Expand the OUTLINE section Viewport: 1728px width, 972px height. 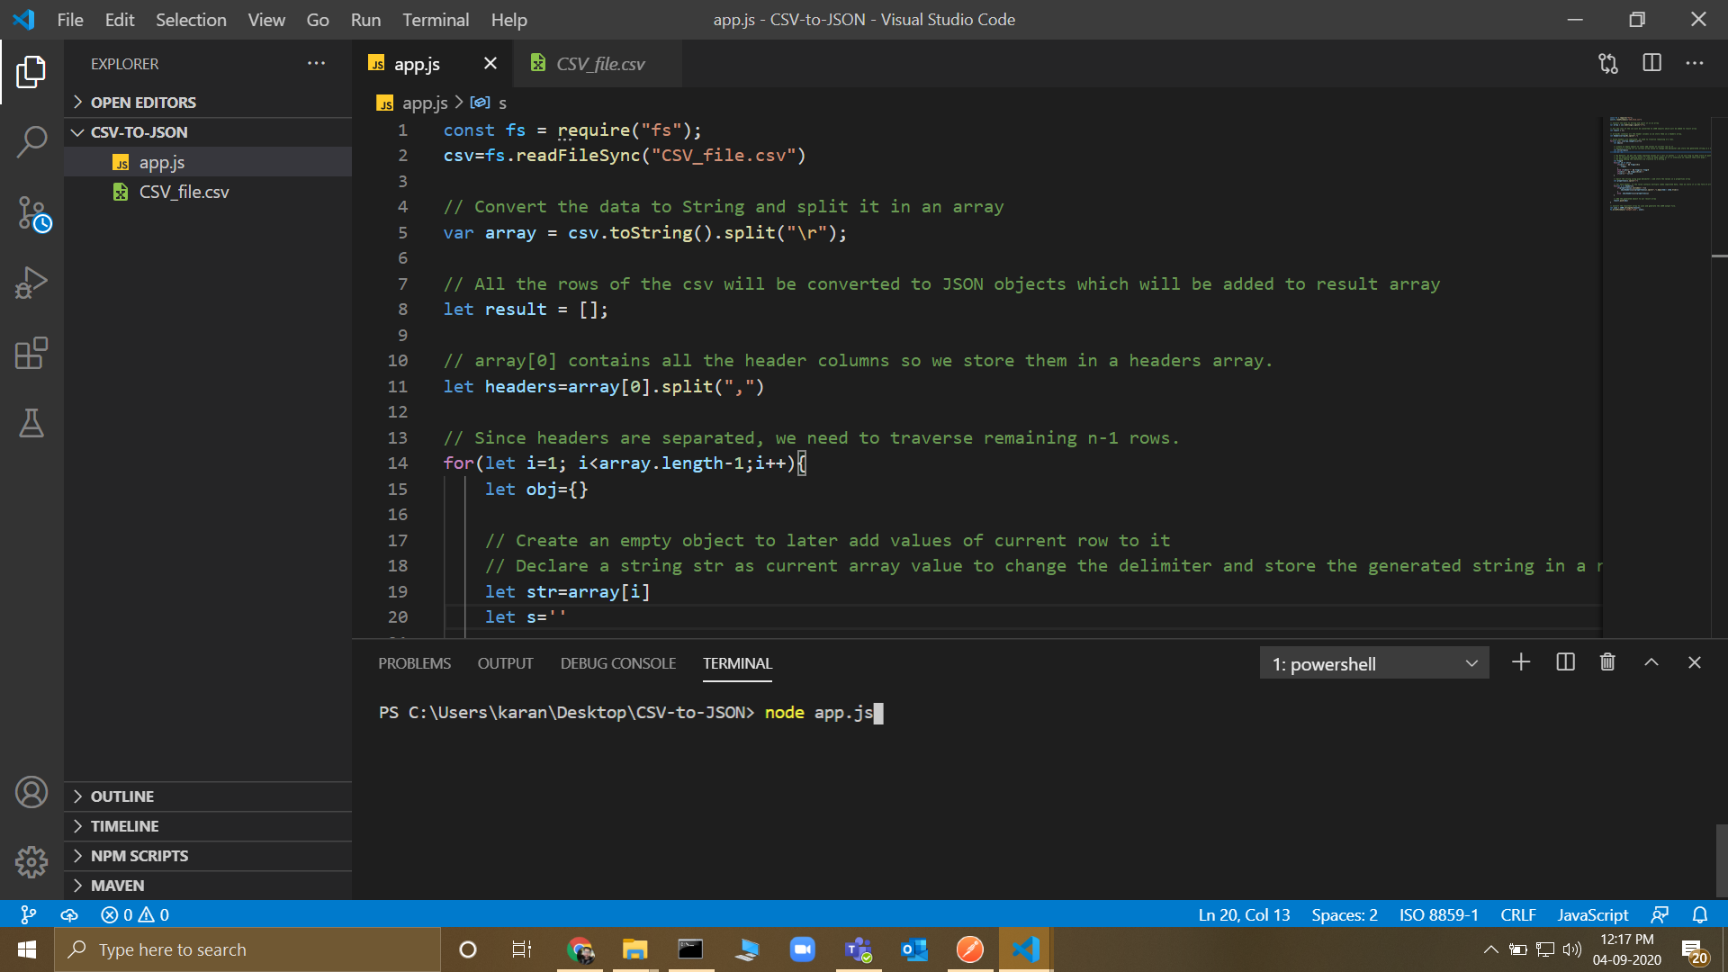point(122,796)
